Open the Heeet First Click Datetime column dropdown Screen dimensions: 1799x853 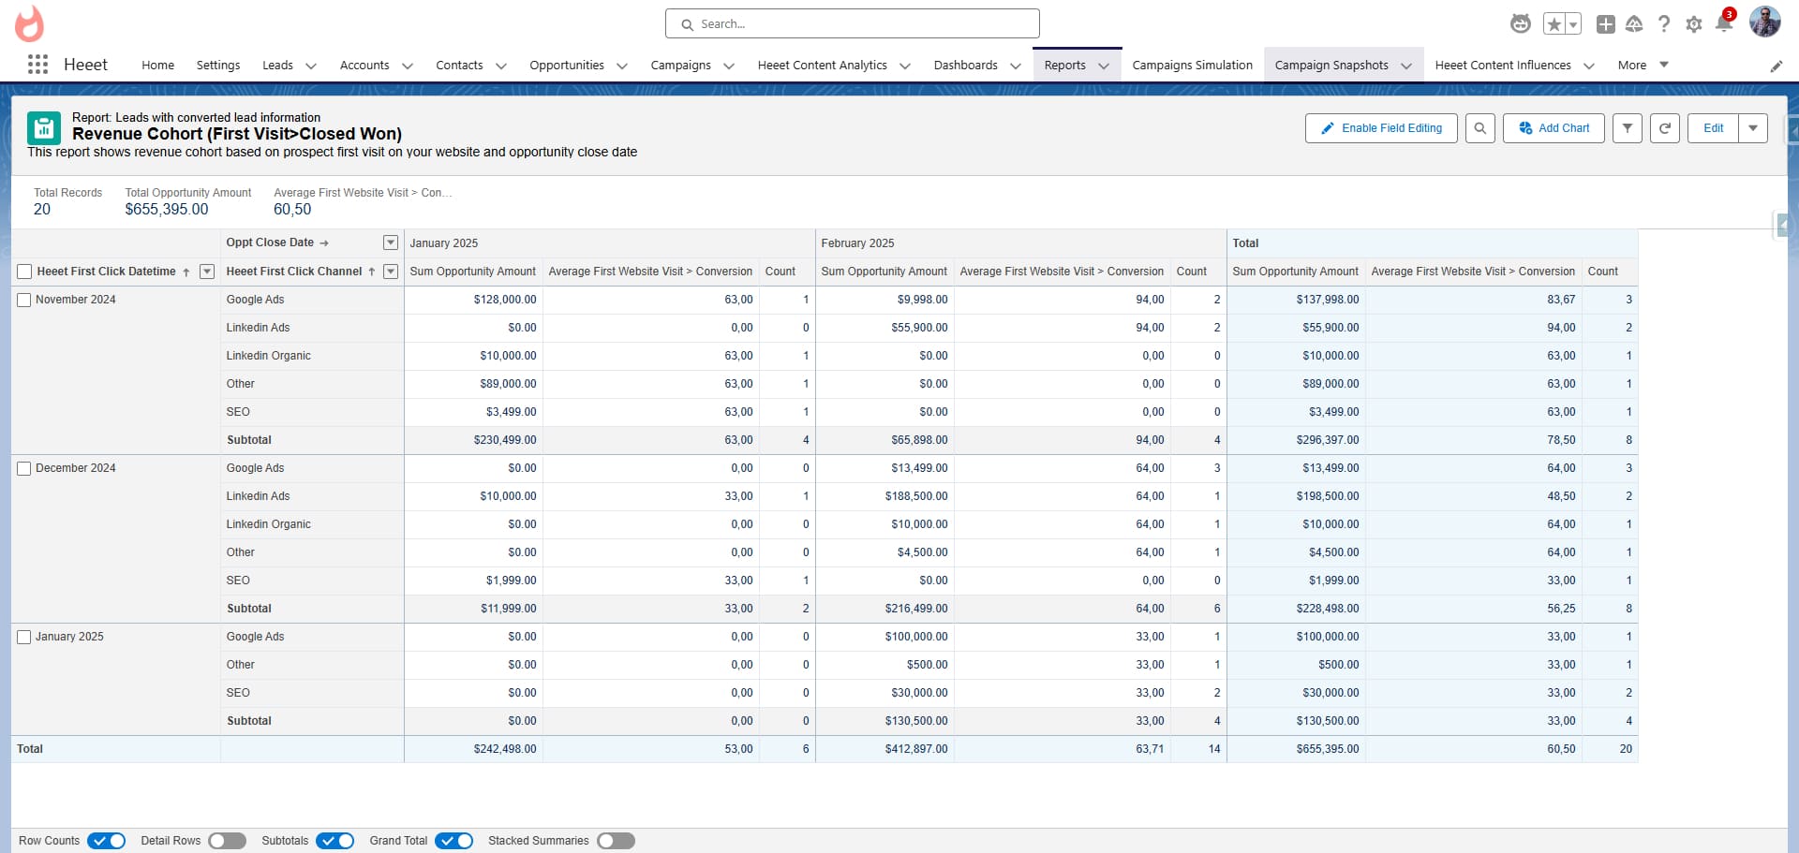(x=207, y=272)
